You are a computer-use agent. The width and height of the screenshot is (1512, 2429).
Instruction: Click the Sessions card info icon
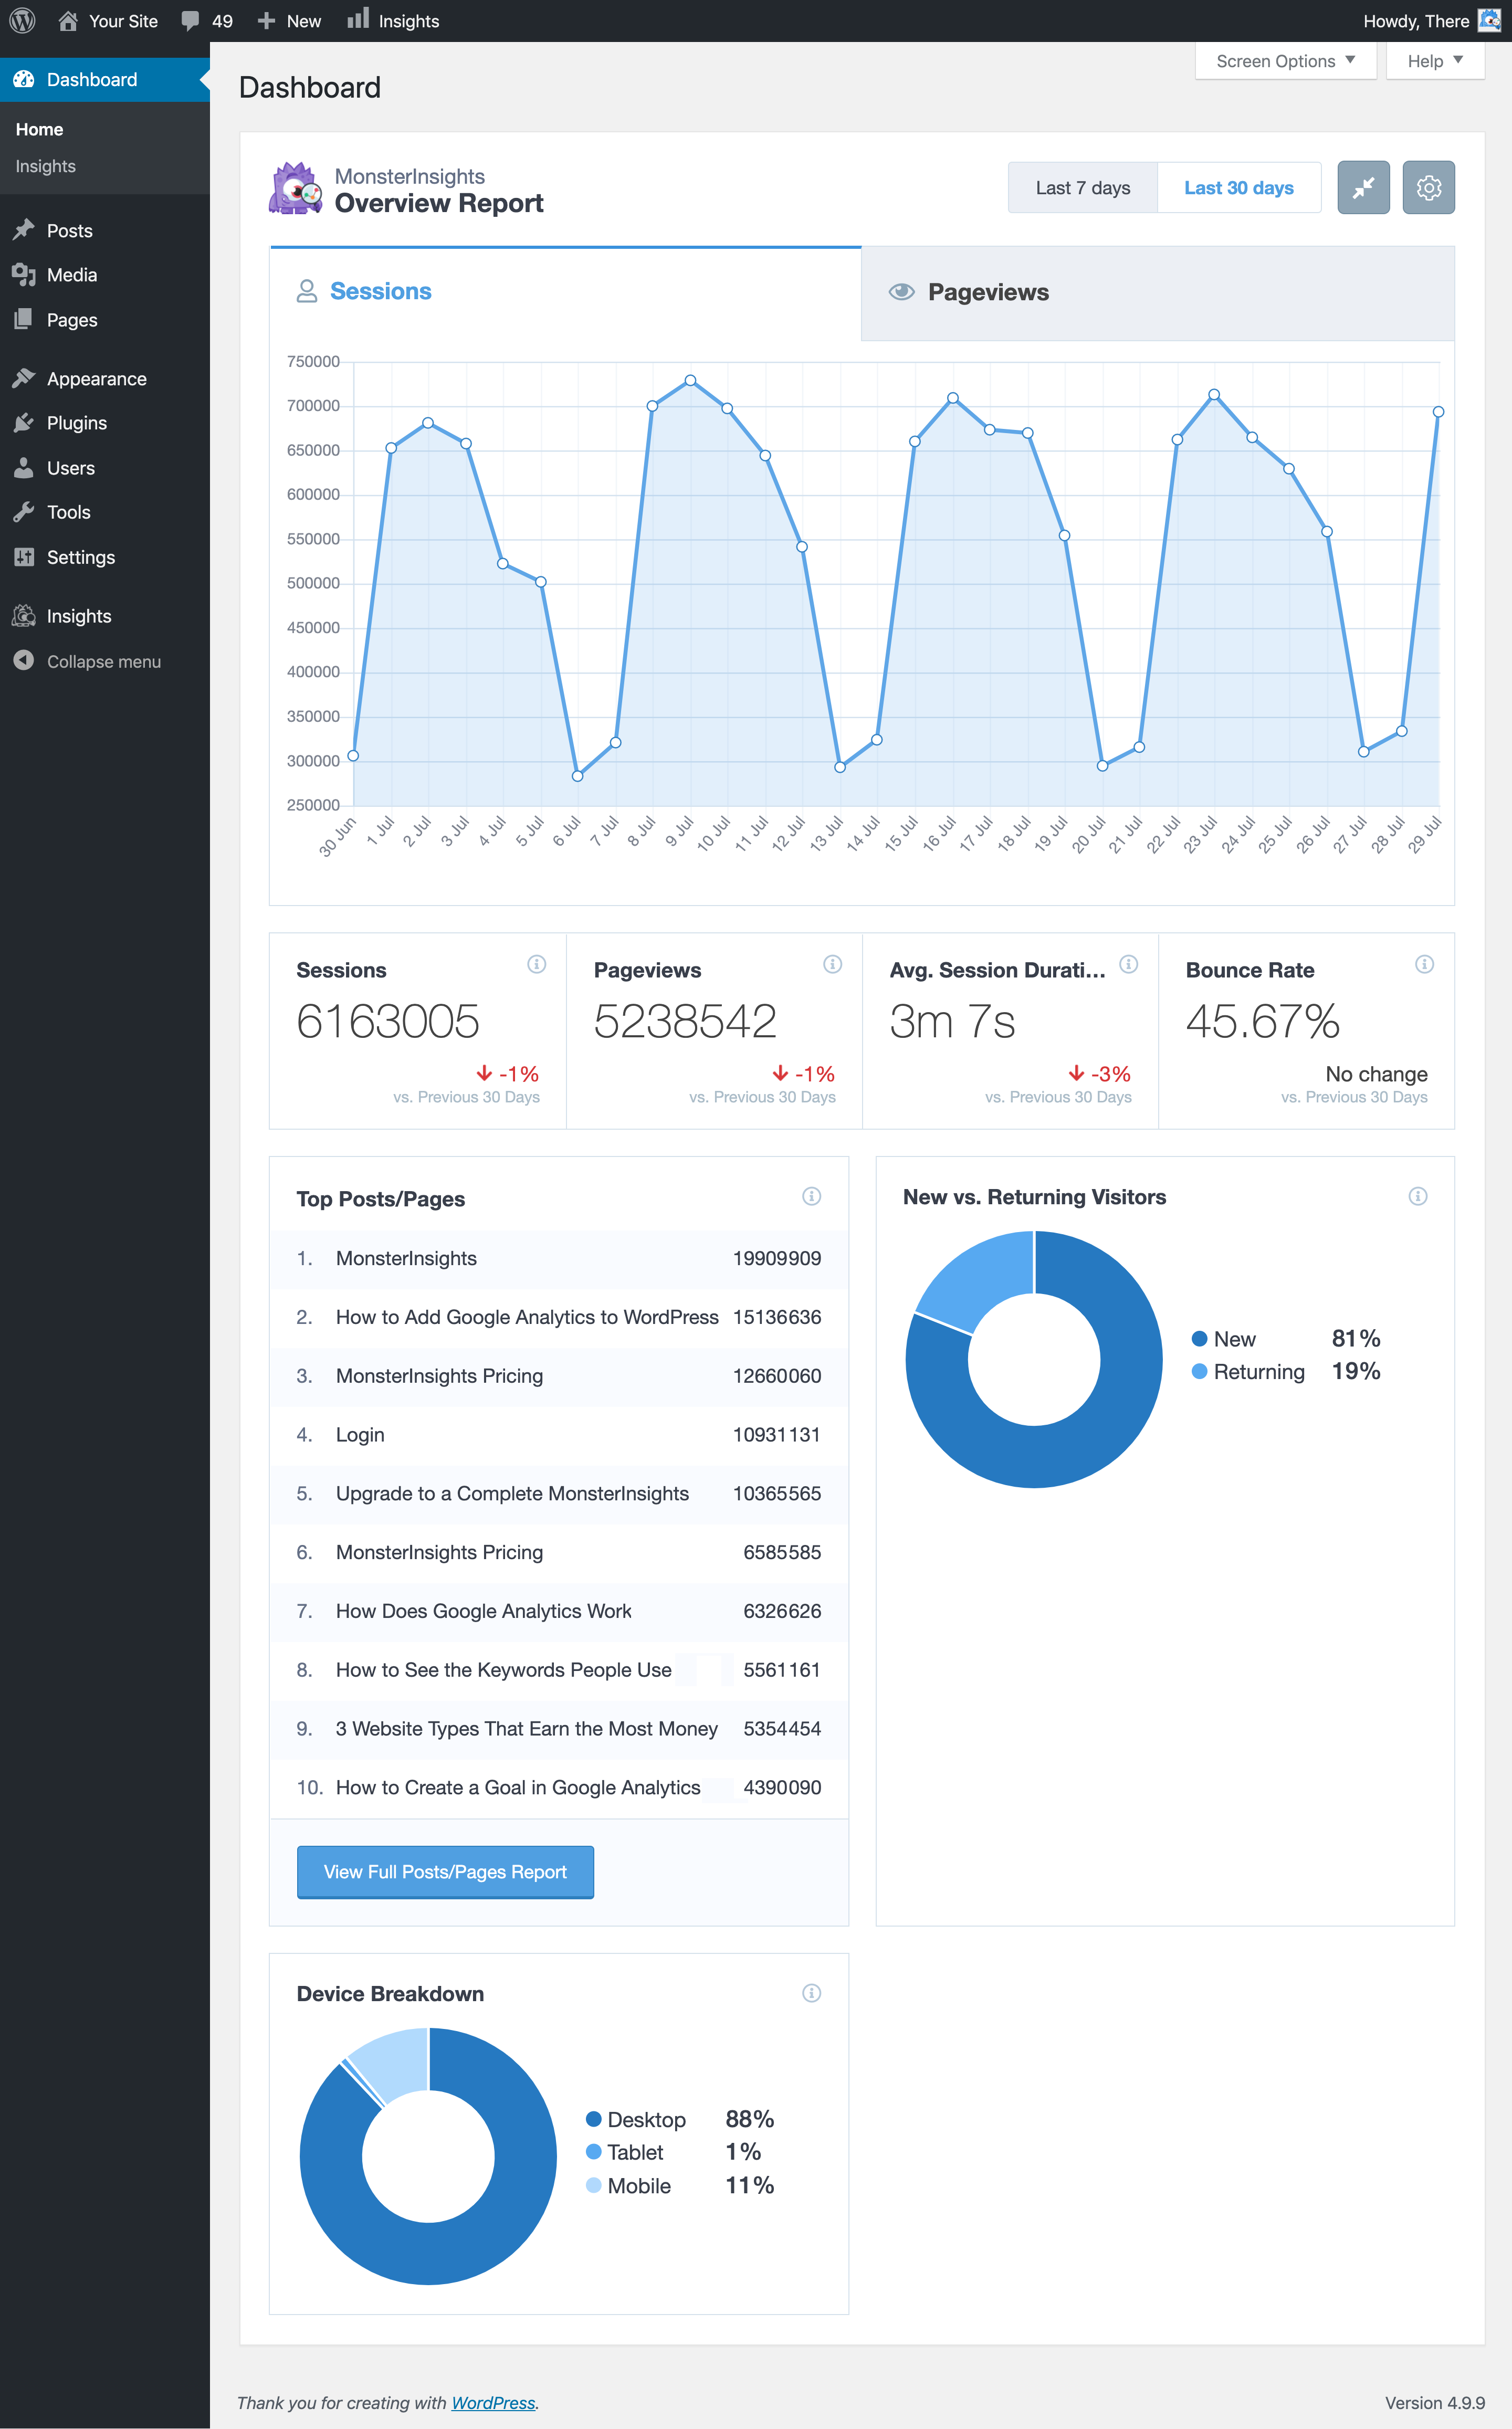pyautogui.click(x=536, y=964)
